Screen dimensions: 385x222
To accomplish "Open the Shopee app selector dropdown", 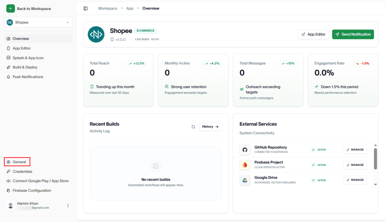I will (x=38, y=22).
